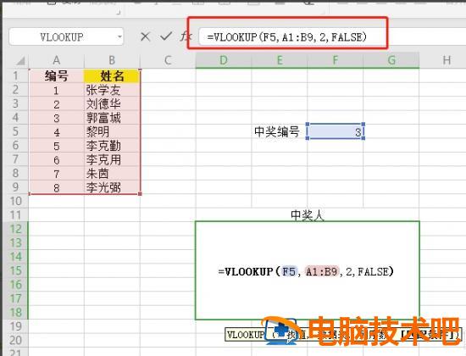
Task: Click cell containing 黎明
Action: coord(112,131)
